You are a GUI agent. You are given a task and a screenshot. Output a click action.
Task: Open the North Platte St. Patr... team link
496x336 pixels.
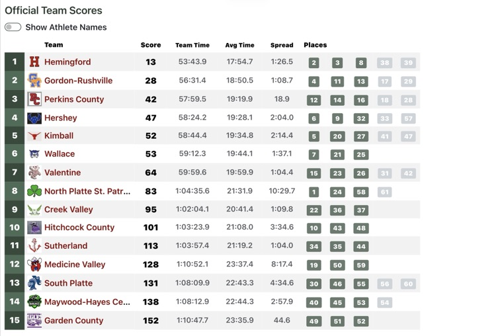pos(87,191)
